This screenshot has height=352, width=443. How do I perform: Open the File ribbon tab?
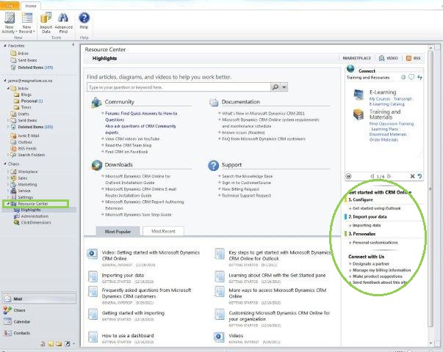10,4
